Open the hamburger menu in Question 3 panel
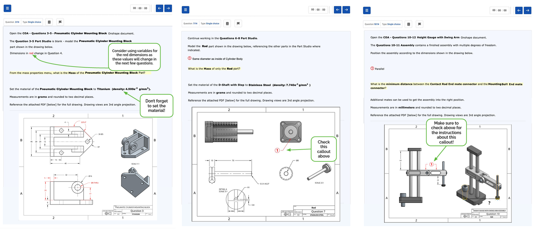 pyautogui.click(x=7, y=8)
